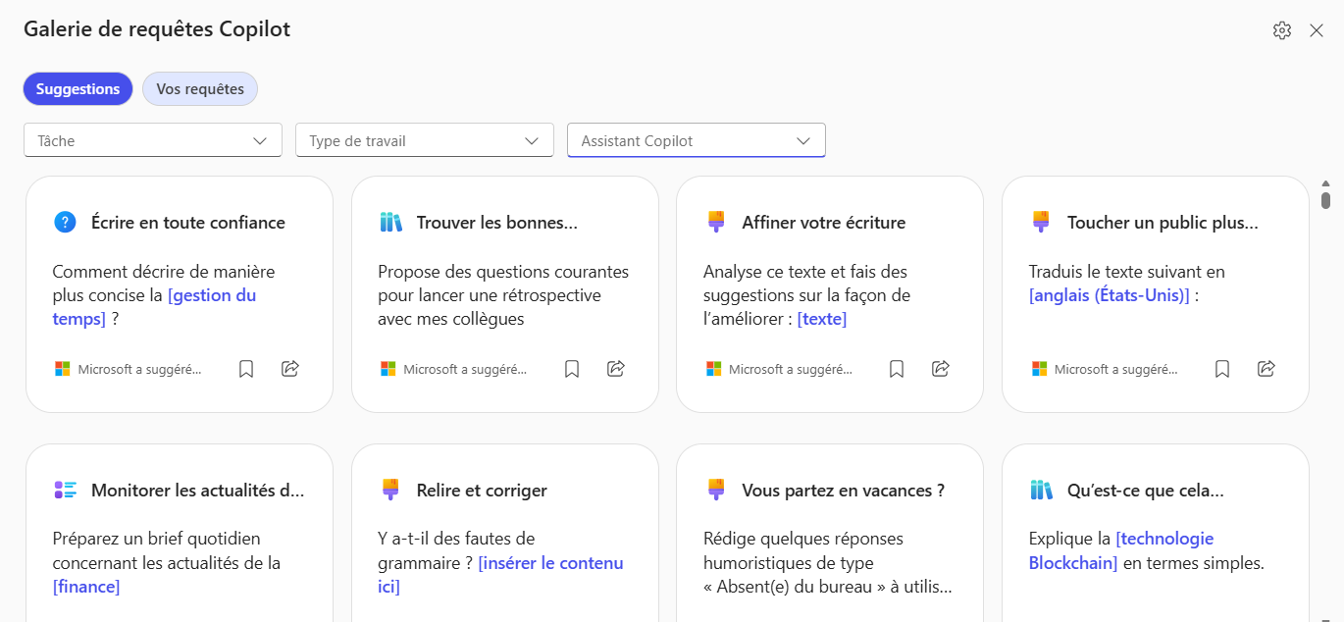This screenshot has height=622, width=1344.
Task: Open the Toucher un public plus card title
Action: (x=1163, y=223)
